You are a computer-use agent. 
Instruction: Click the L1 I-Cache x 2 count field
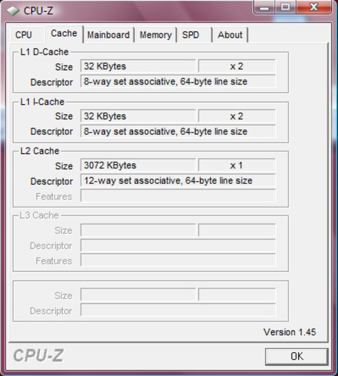pos(237,116)
